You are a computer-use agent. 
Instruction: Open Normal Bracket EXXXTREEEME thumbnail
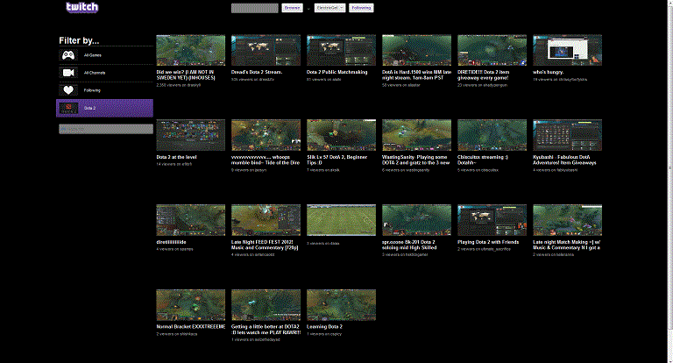(190, 304)
